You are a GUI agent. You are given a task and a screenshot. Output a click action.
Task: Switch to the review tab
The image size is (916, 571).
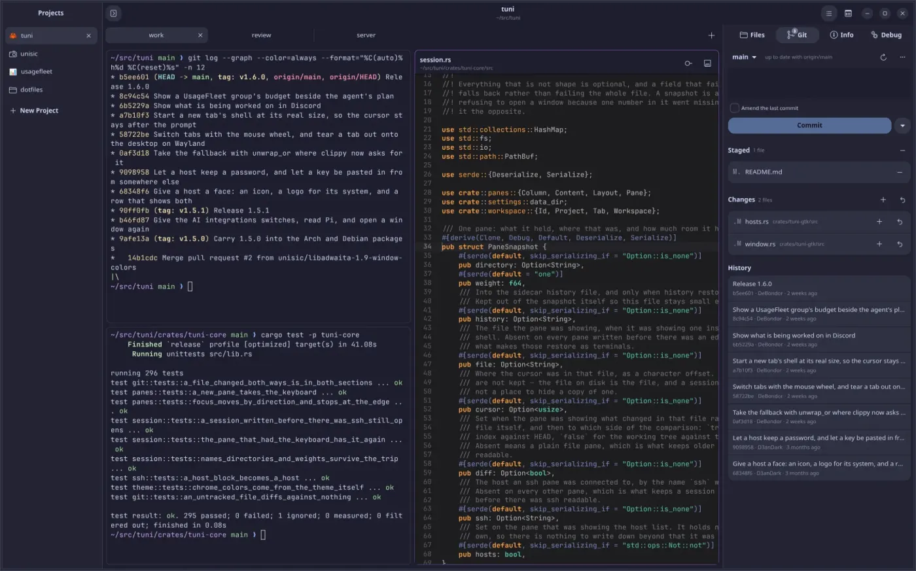click(261, 35)
